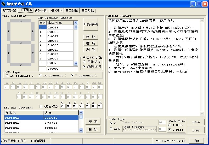Click 添加 beside display pattern list

91,37
